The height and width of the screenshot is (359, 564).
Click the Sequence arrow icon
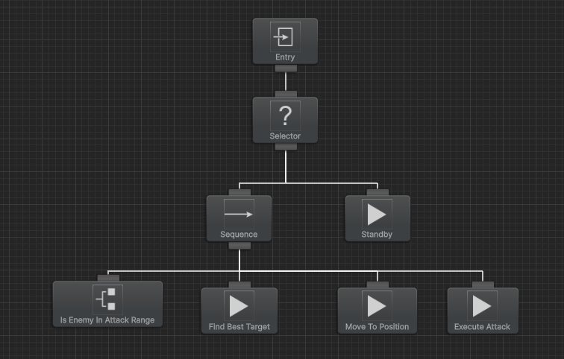tap(239, 214)
